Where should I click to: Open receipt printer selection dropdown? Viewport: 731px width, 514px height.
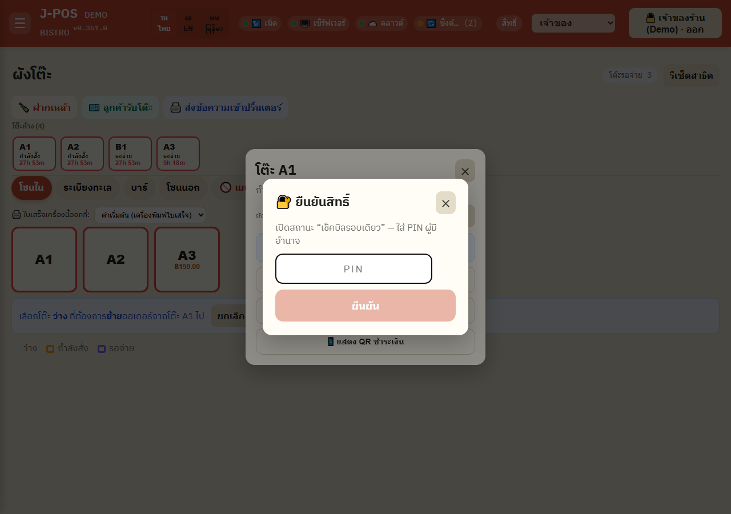click(x=150, y=215)
